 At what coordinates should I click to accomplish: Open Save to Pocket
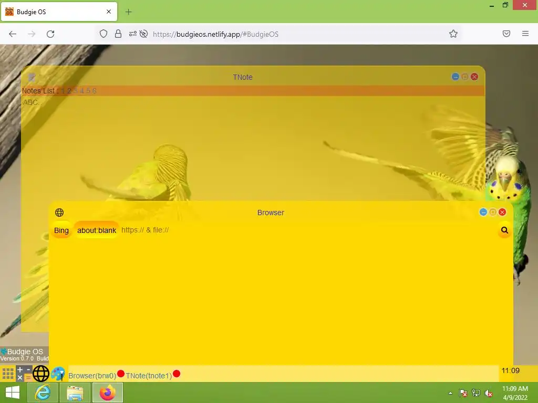click(x=506, y=34)
